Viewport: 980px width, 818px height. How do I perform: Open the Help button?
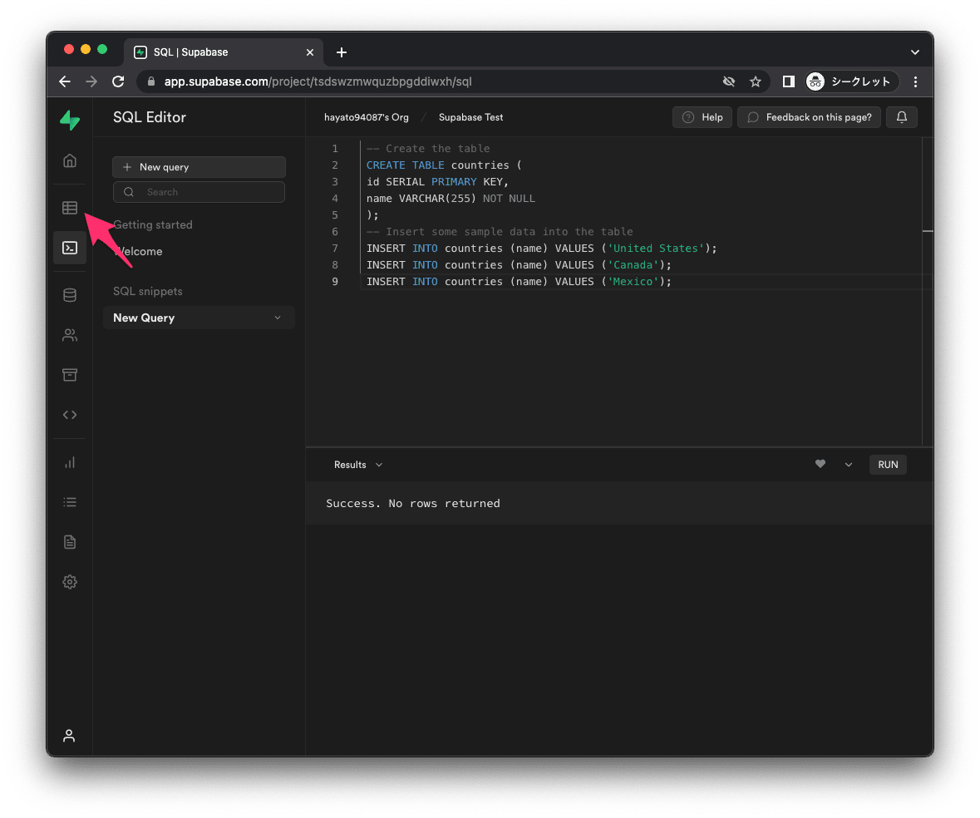point(702,117)
